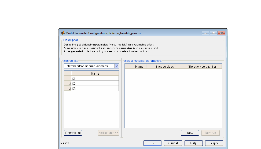Open the Source list dropdown arrow
Image resolution: width=261 pixels, height=149 pixels.
pos(116,66)
